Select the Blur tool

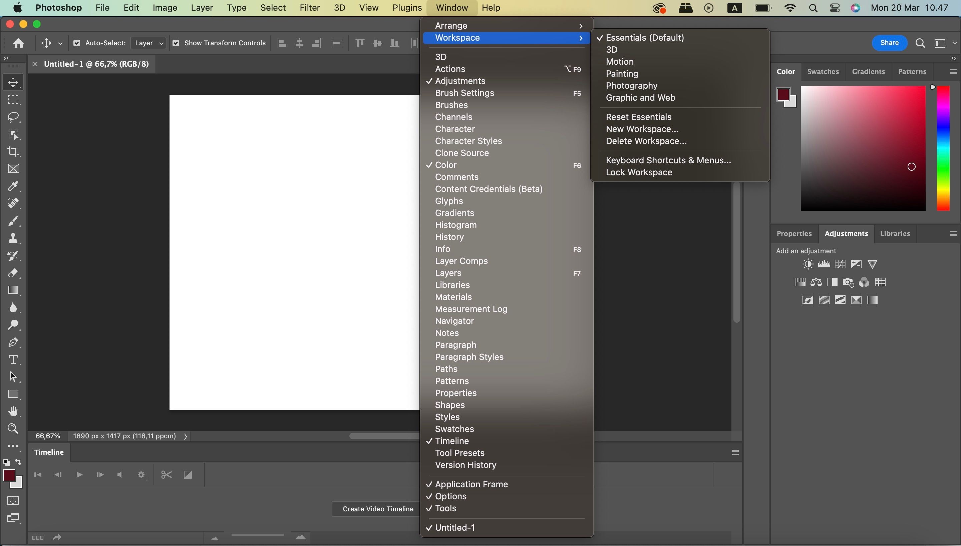[13, 307]
